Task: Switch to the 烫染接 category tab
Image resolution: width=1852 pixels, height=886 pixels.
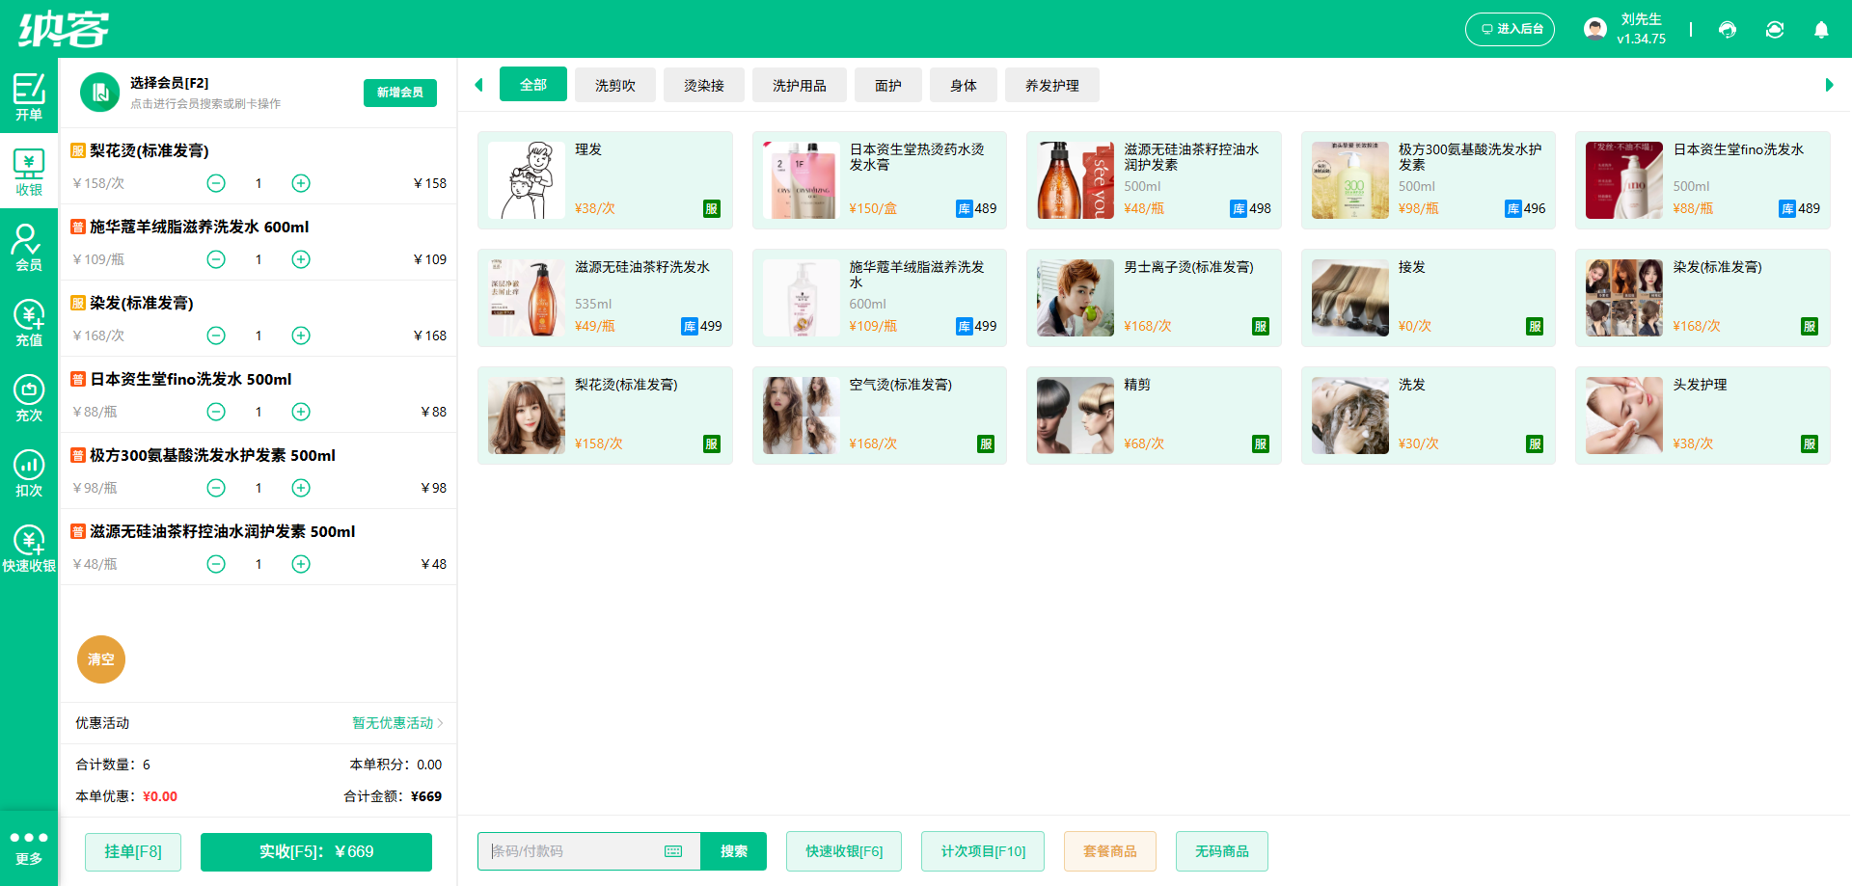Action: [704, 86]
